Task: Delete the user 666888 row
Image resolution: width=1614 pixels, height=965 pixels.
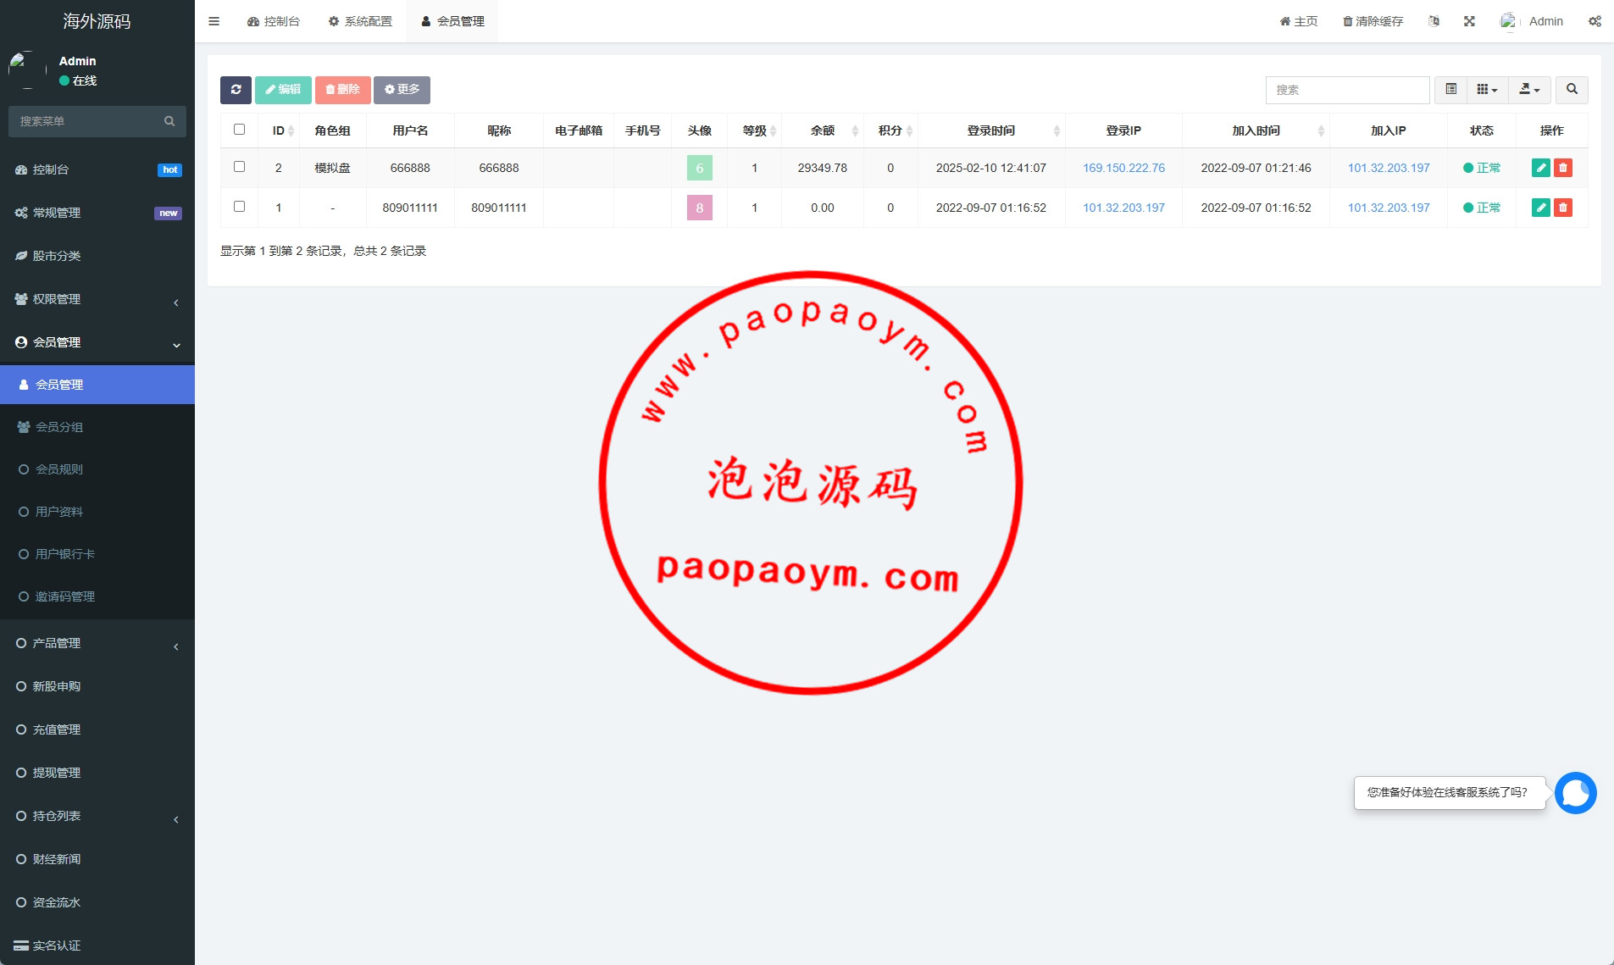Action: tap(1563, 168)
